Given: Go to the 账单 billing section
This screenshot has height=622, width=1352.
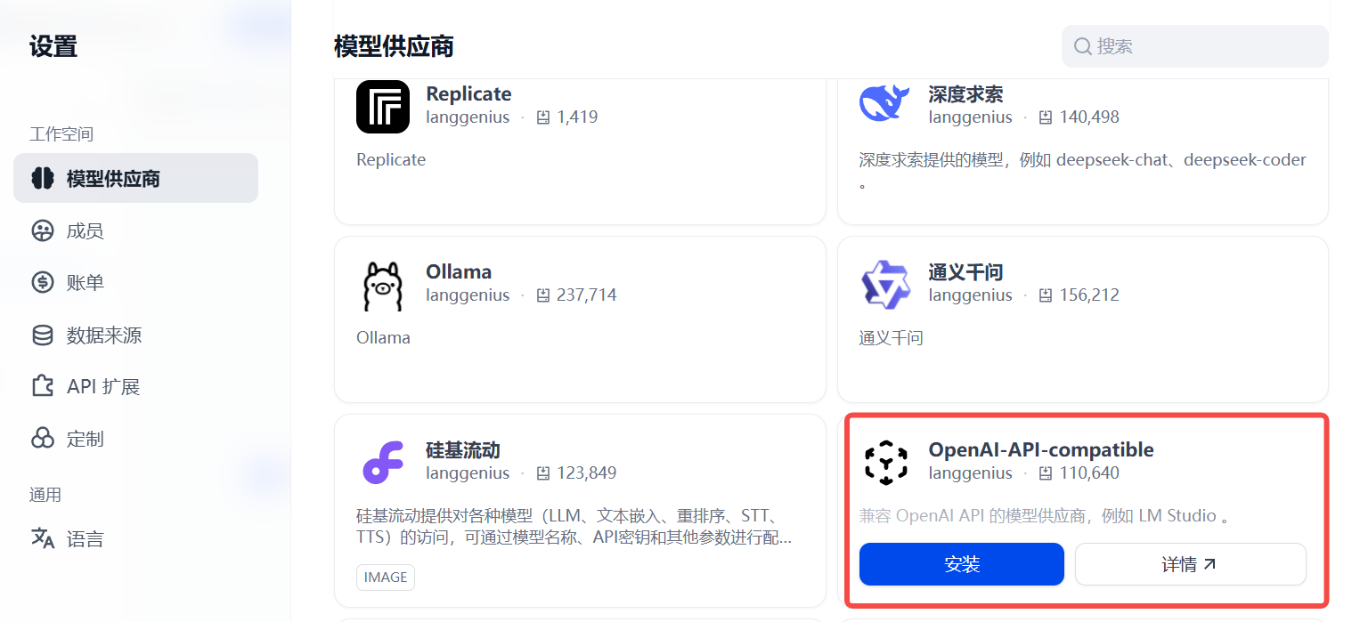Looking at the screenshot, I should tap(85, 283).
